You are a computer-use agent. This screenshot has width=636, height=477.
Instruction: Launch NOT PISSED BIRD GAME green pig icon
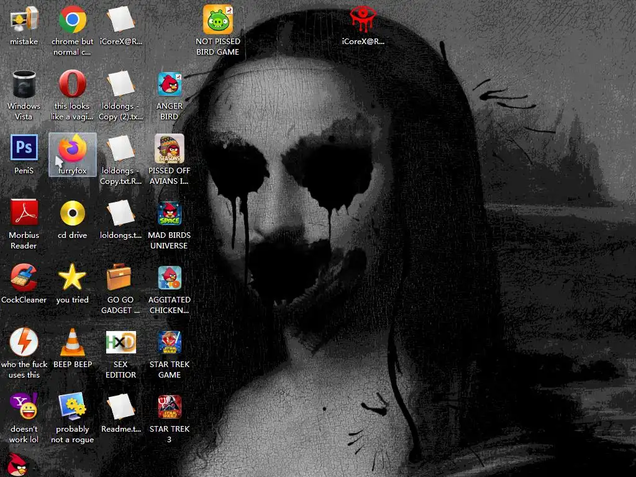tap(218, 19)
